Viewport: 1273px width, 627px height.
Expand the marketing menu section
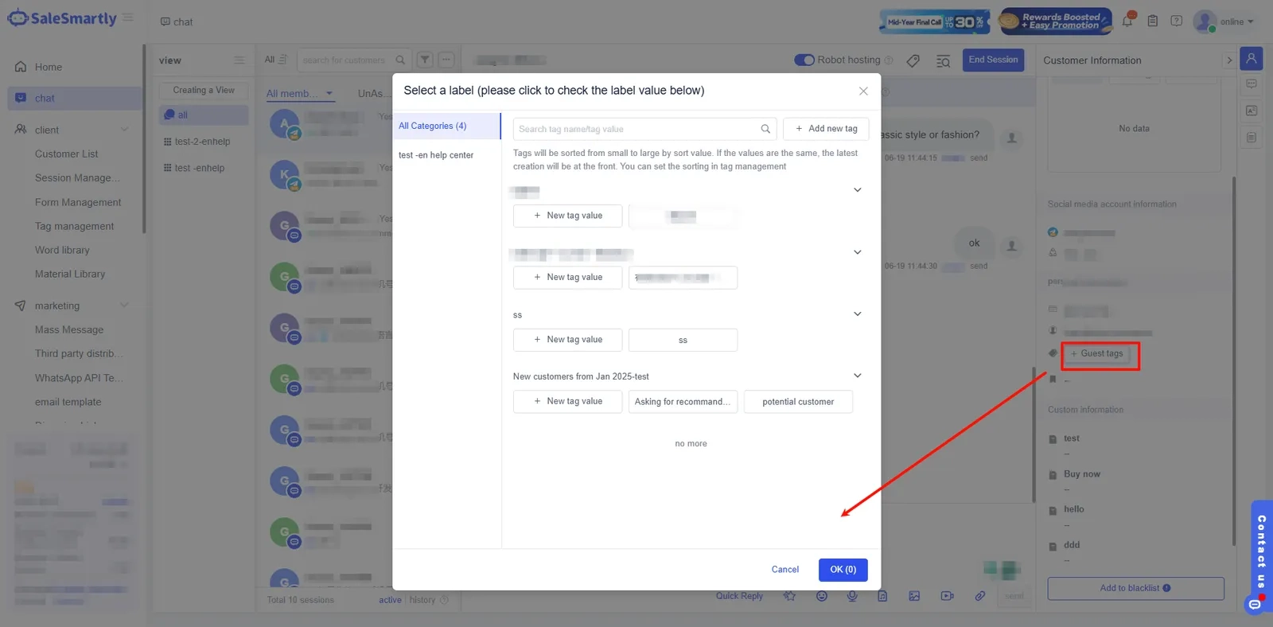tap(124, 306)
